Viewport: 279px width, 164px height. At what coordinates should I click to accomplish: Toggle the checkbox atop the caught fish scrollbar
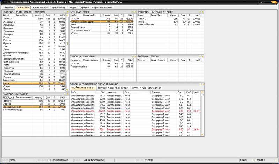tap(202, 95)
